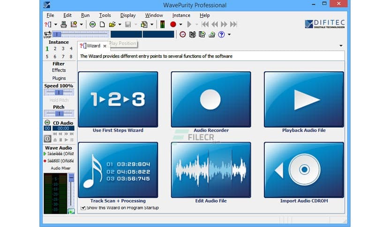Switch to Instance 2
Viewport: 392px width, 227px height.
[55, 48]
